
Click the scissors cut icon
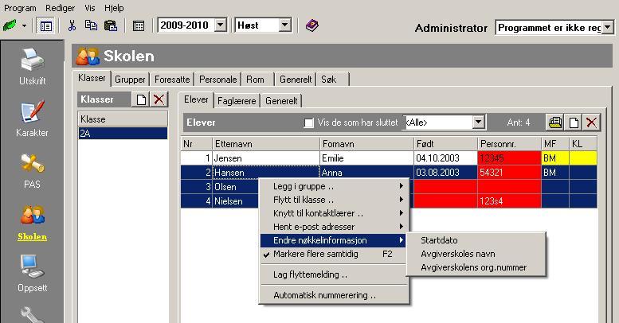click(72, 25)
